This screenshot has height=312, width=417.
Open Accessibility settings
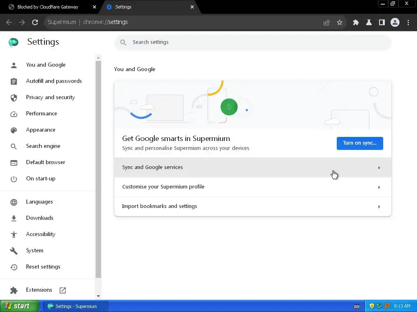click(41, 234)
